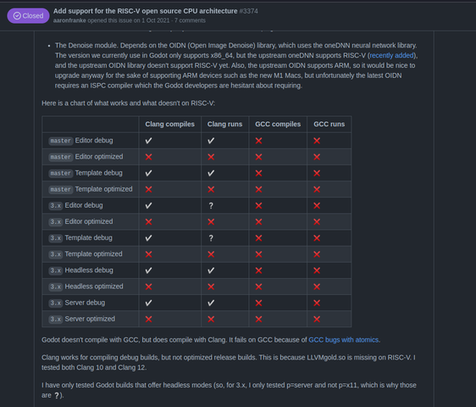Click the question mark for 3.x Editor debug Clang runs
This screenshot has height=407, width=476.
211,206
